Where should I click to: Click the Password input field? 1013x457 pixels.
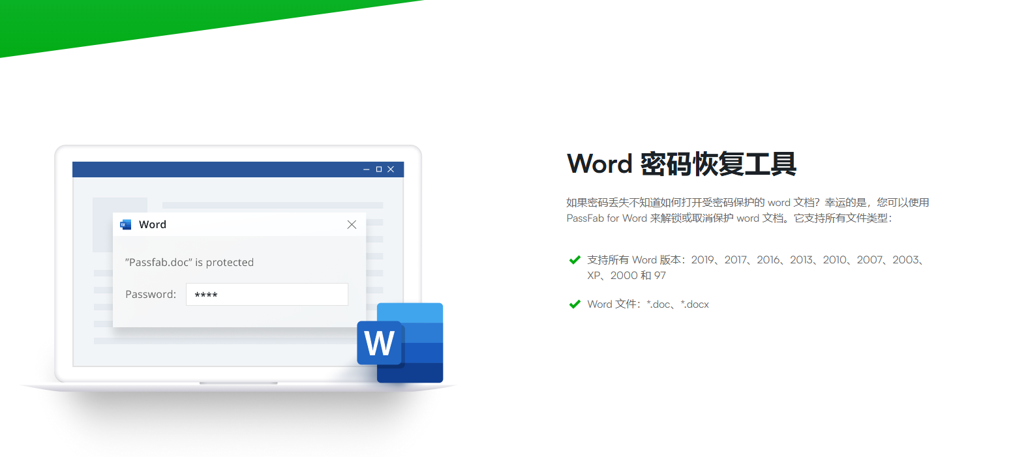point(267,294)
